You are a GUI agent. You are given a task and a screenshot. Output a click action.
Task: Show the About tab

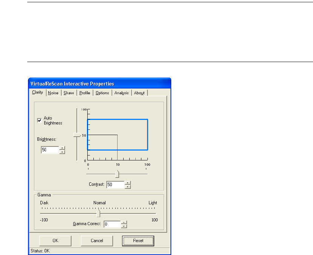coord(139,93)
